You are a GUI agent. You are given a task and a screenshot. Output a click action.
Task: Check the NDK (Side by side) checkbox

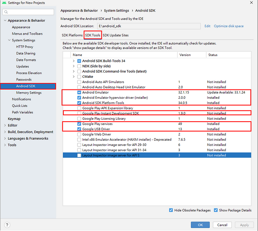pyautogui.click(x=79, y=66)
